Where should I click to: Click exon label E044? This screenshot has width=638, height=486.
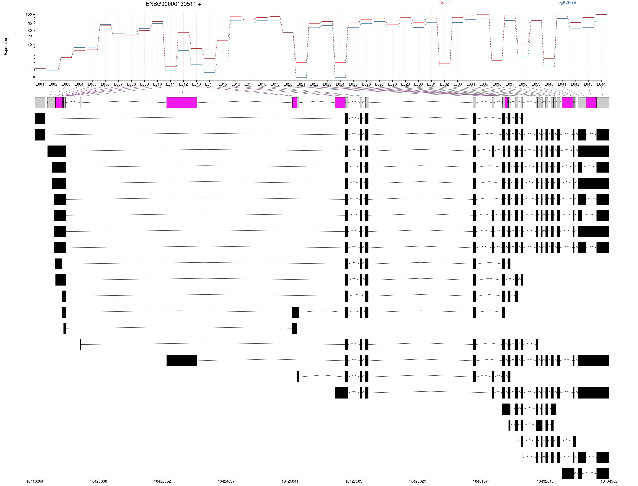(x=601, y=84)
